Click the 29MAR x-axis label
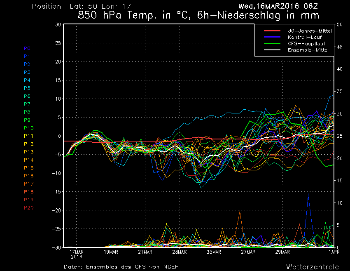Screen dimensions: 350x271 [282, 252]
